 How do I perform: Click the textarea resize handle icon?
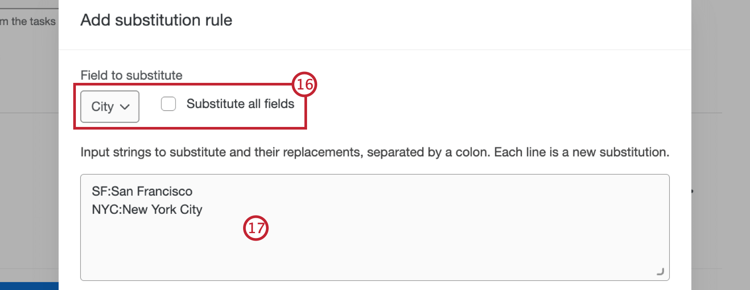660,272
